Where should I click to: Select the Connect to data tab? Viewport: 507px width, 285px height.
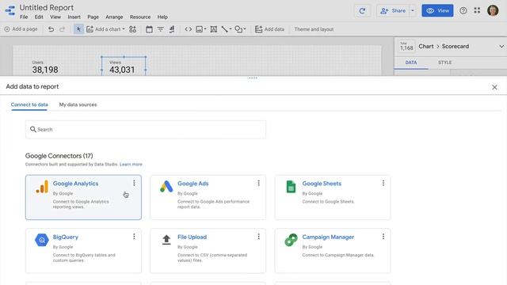click(x=29, y=104)
